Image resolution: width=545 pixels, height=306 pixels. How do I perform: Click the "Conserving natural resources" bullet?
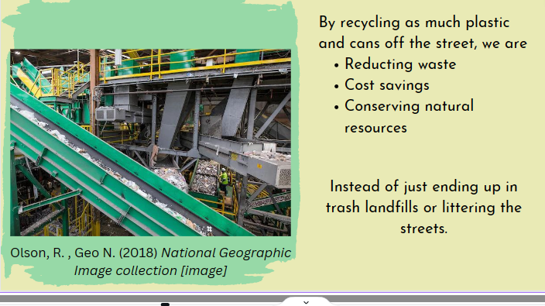point(409,116)
